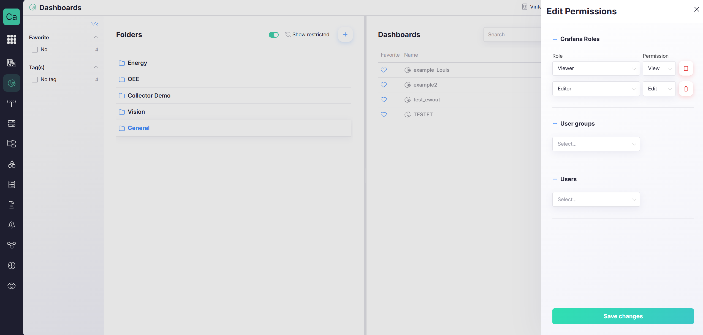Image resolution: width=703 pixels, height=335 pixels.
Task: Favorite the example_Louis dashboard heart
Action: click(x=384, y=70)
